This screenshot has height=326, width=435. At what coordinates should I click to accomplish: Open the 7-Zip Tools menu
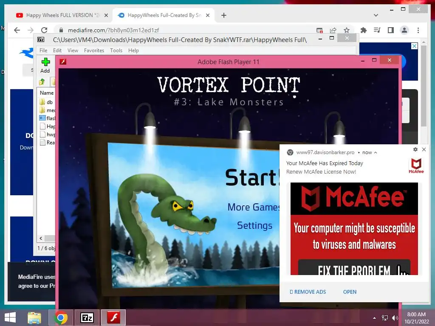click(116, 51)
